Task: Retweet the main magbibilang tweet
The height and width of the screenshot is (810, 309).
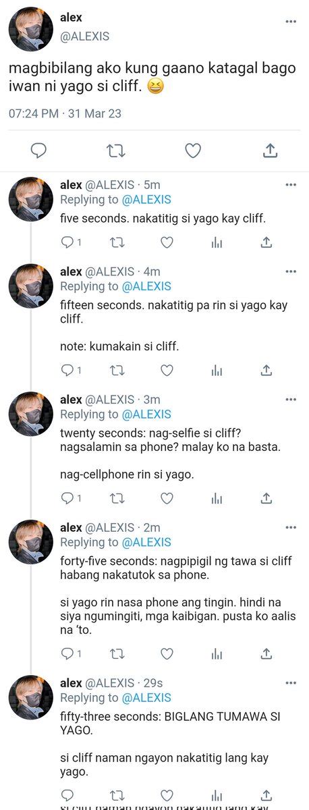Action: tap(116, 151)
